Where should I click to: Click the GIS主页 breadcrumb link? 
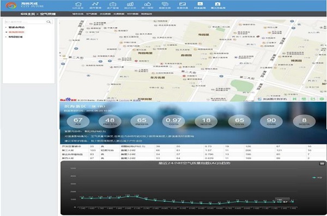(x=28, y=14)
